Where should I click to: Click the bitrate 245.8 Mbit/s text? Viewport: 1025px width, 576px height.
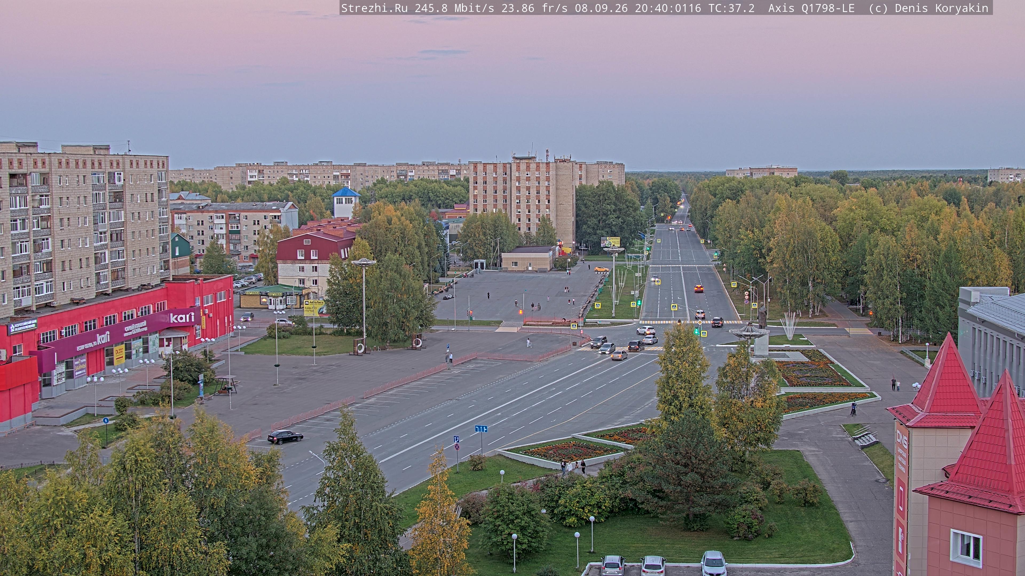(x=454, y=8)
